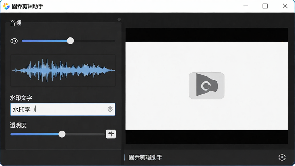Close the 固乔剪辑助手 window
The width and height of the screenshot is (295, 166).
(285, 6)
